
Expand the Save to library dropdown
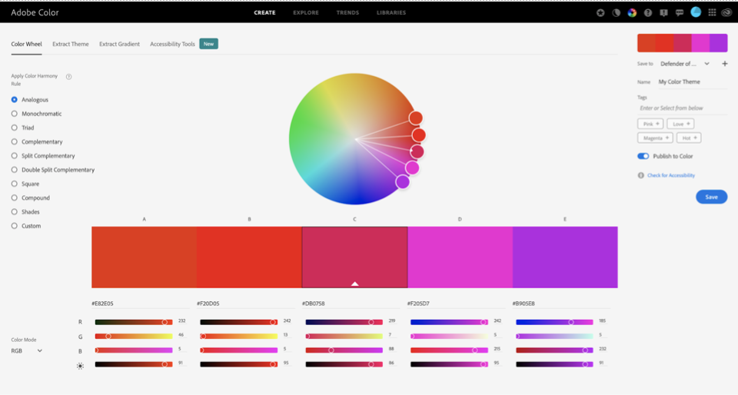coord(685,64)
